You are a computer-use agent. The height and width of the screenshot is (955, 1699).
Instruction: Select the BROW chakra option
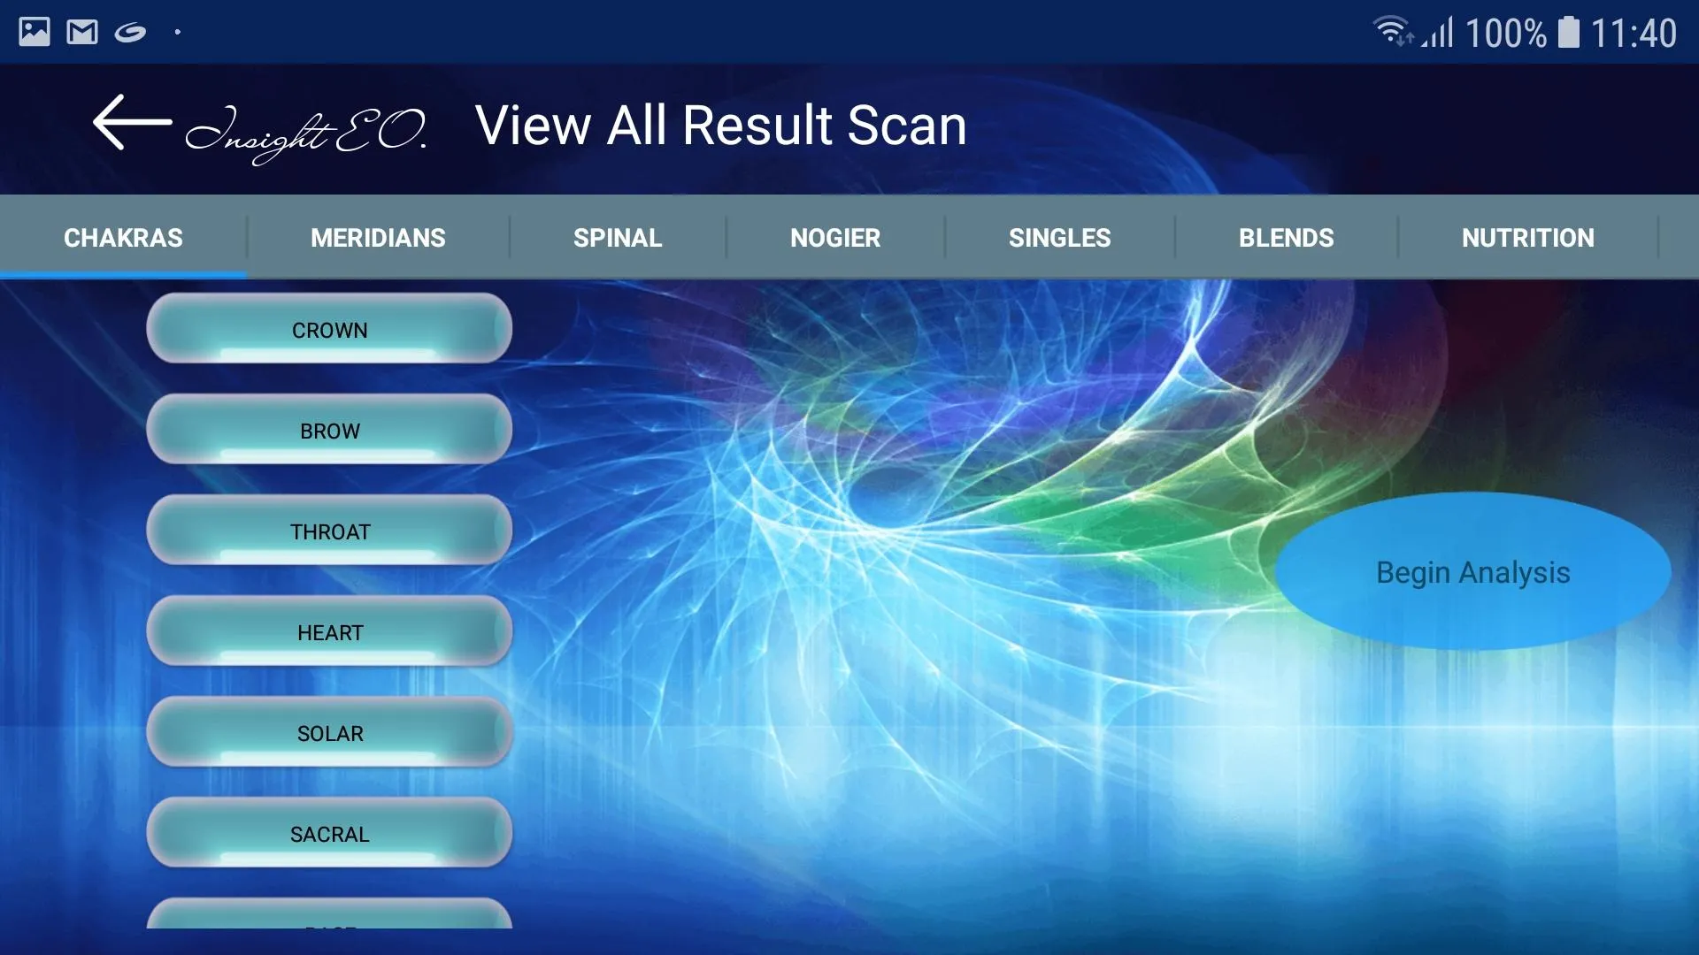point(329,429)
